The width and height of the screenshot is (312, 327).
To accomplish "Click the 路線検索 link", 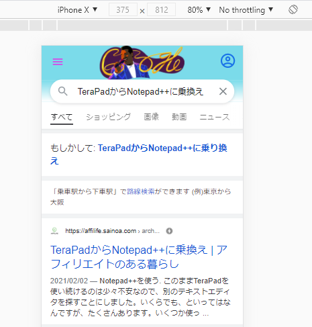I will click(141, 191).
